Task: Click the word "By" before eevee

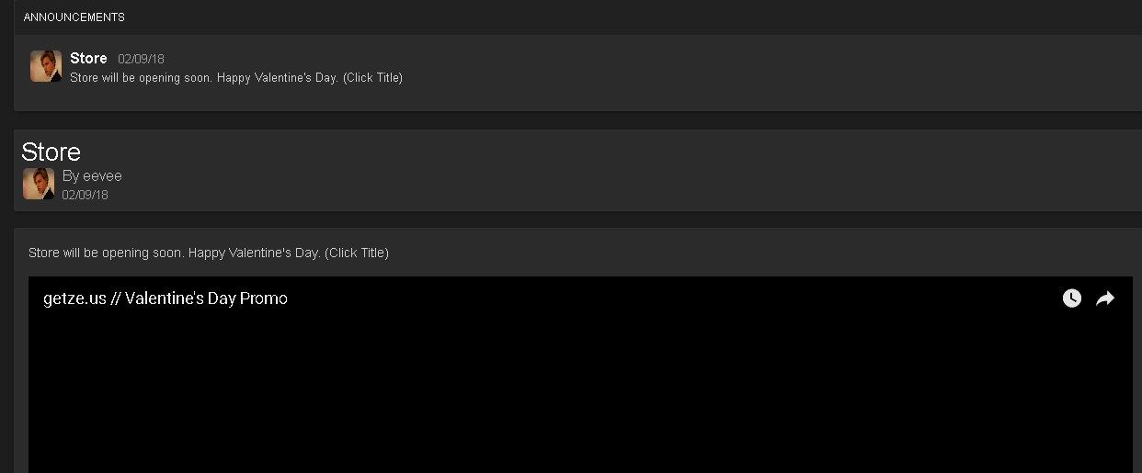Action: coord(71,176)
